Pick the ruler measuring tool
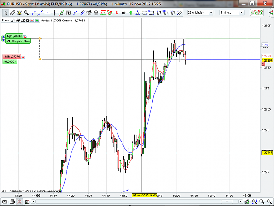This screenshot has width=274, height=206. 12,13
